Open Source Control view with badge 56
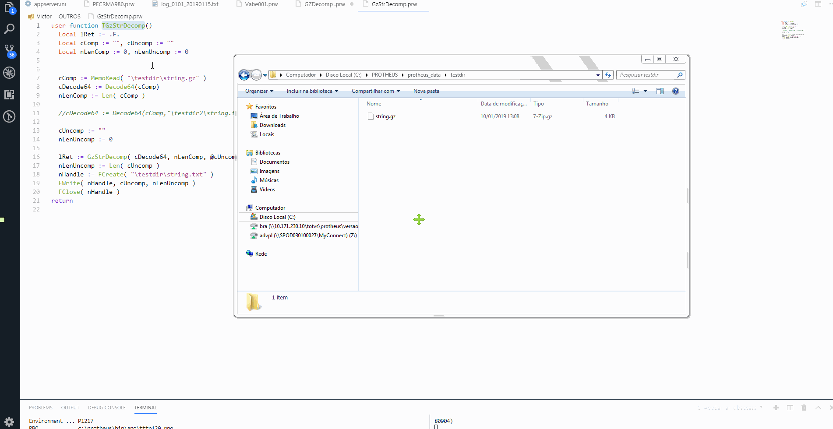The height and width of the screenshot is (429, 833). pos(9,51)
